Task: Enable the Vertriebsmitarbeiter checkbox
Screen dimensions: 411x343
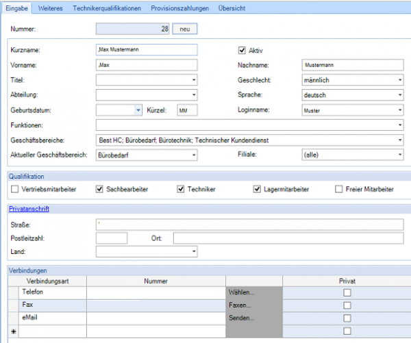Action: (x=15, y=189)
